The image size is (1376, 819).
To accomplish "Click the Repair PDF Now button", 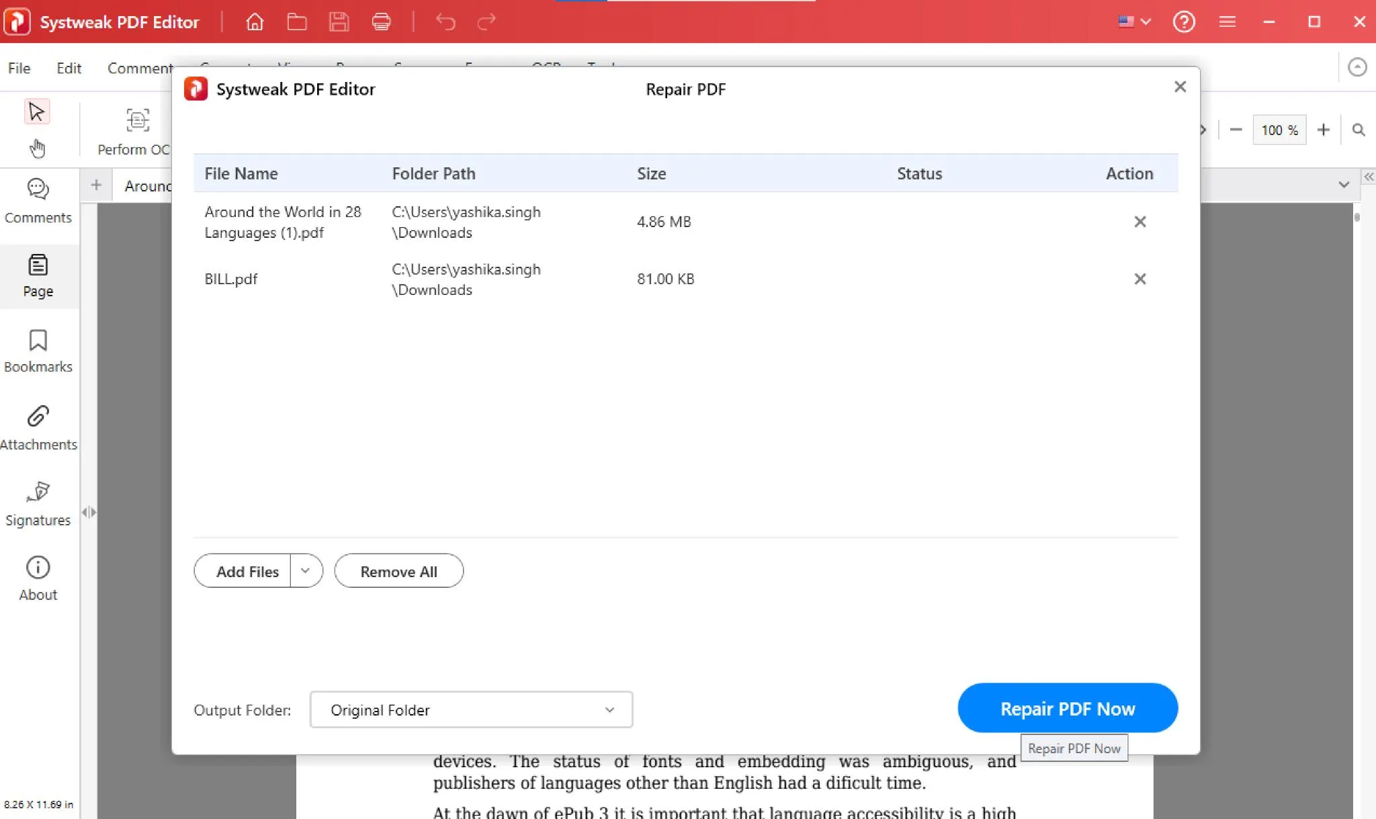I will pos(1067,708).
